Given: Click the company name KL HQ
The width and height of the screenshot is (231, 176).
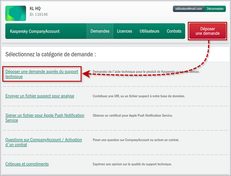Looking at the screenshot, I should pos(35,8).
